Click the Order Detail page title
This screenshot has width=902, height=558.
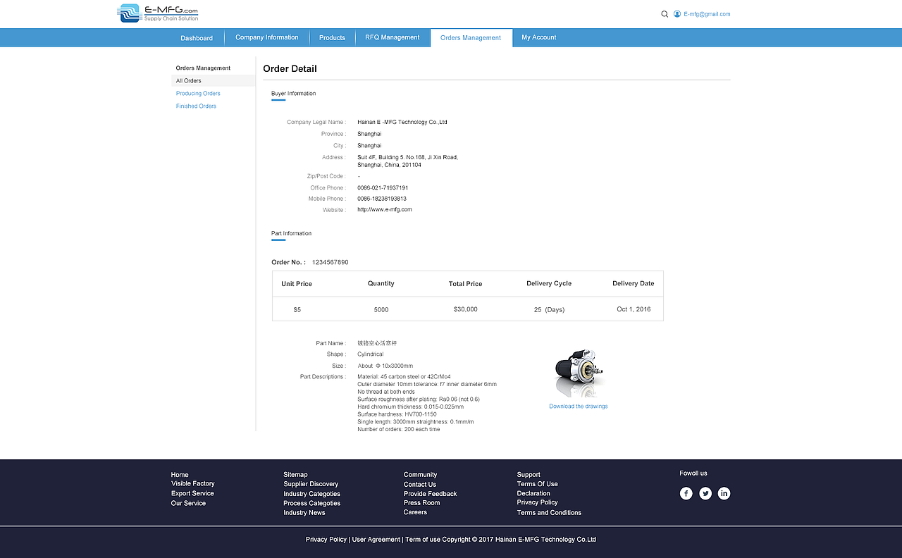[290, 68]
